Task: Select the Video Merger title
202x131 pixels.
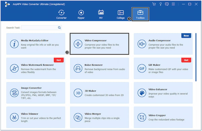Action: click(93, 114)
